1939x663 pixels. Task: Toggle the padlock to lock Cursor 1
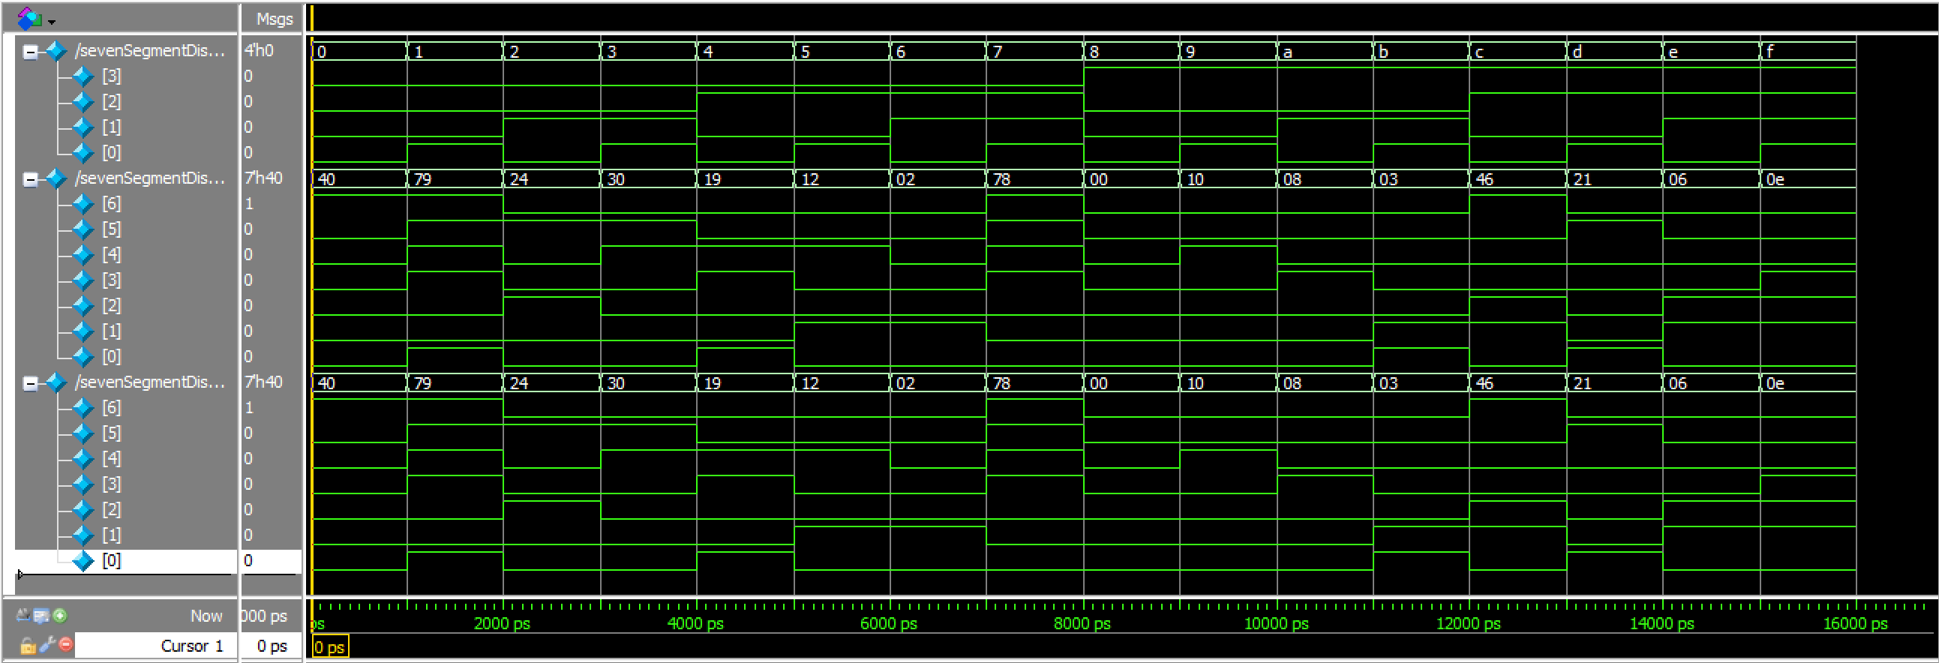pyautogui.click(x=28, y=646)
